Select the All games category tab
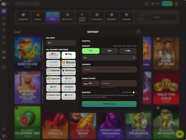The width and height of the screenshot is (186, 140). (x=23, y=17)
